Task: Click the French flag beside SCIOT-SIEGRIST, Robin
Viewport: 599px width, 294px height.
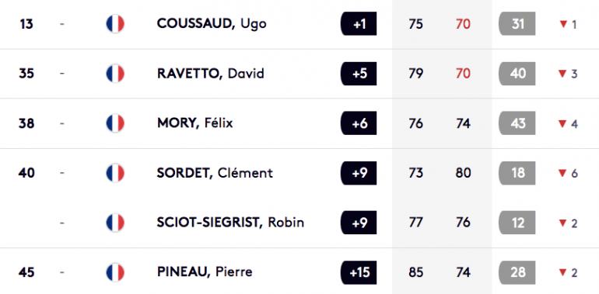Action: (115, 223)
